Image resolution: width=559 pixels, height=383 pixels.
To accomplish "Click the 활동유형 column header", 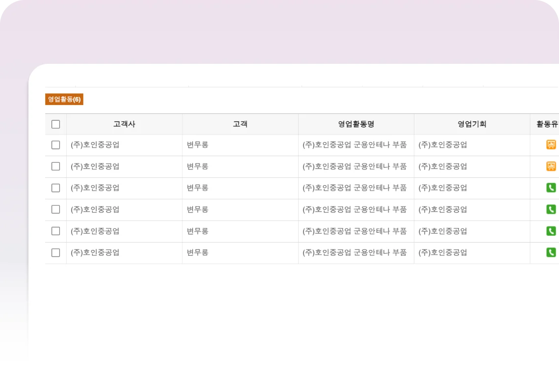I will [x=546, y=124].
